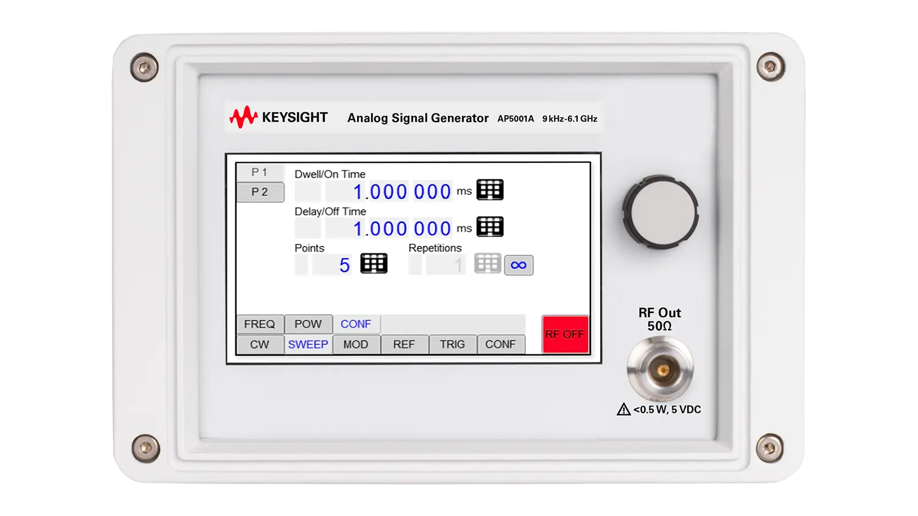Click the "Delay/Off Time" label

point(330,211)
